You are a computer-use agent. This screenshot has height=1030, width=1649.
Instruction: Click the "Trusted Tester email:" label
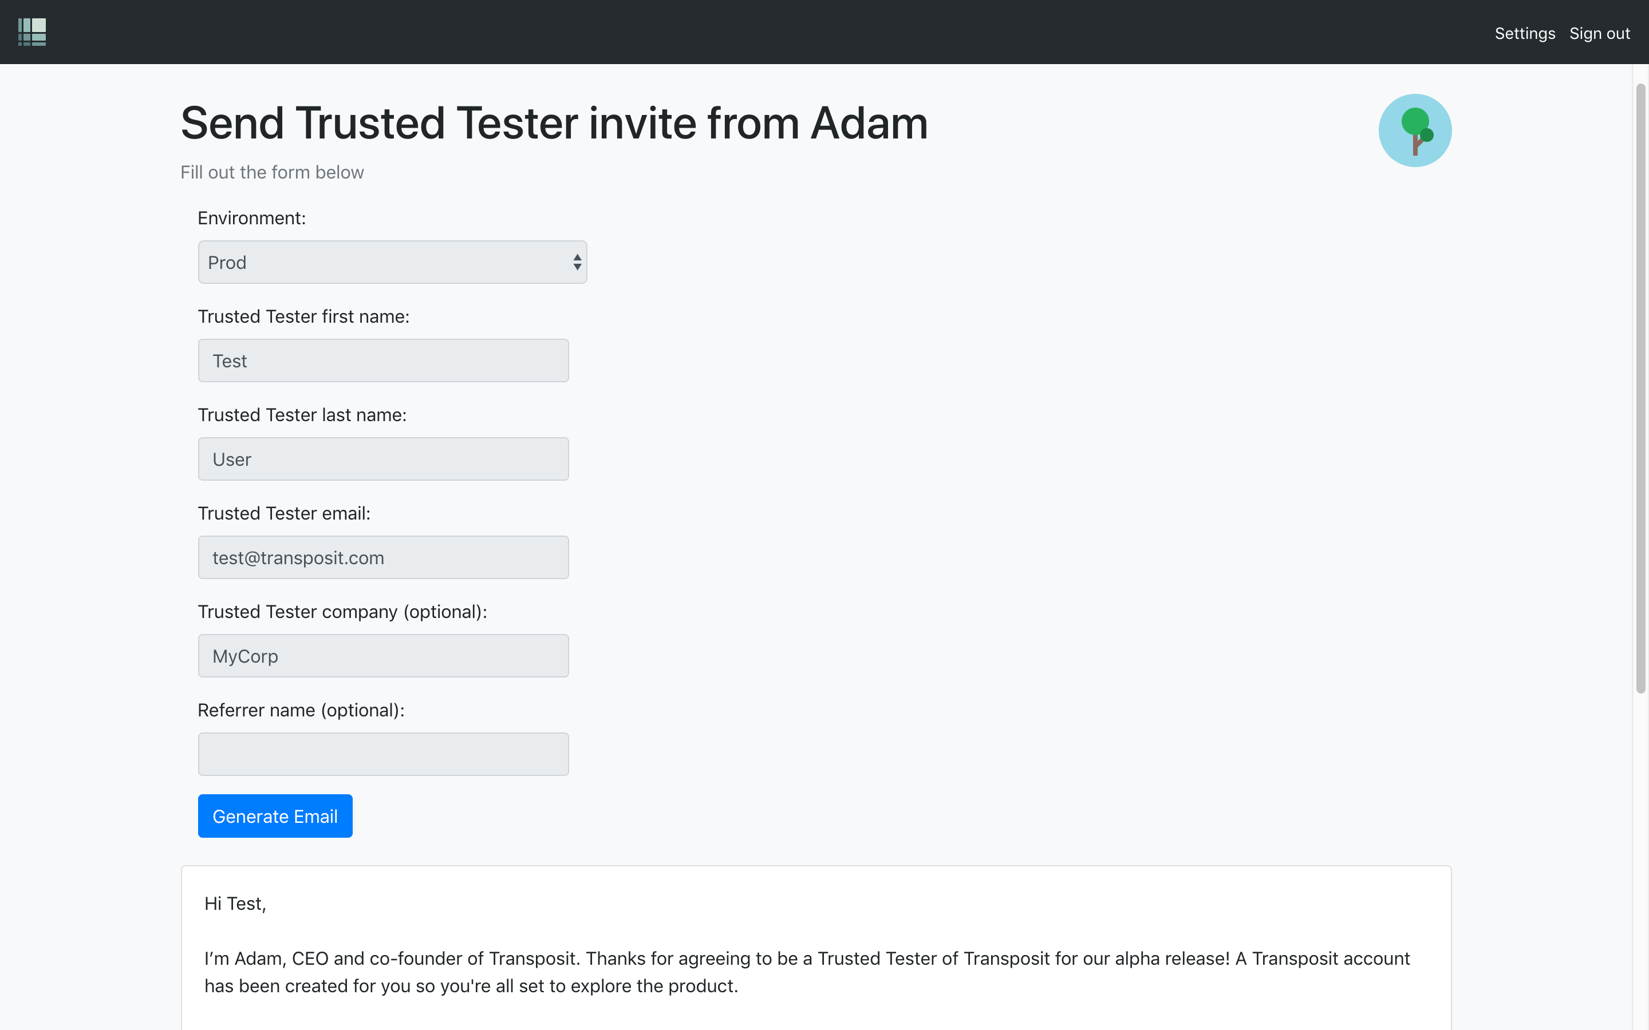point(284,514)
